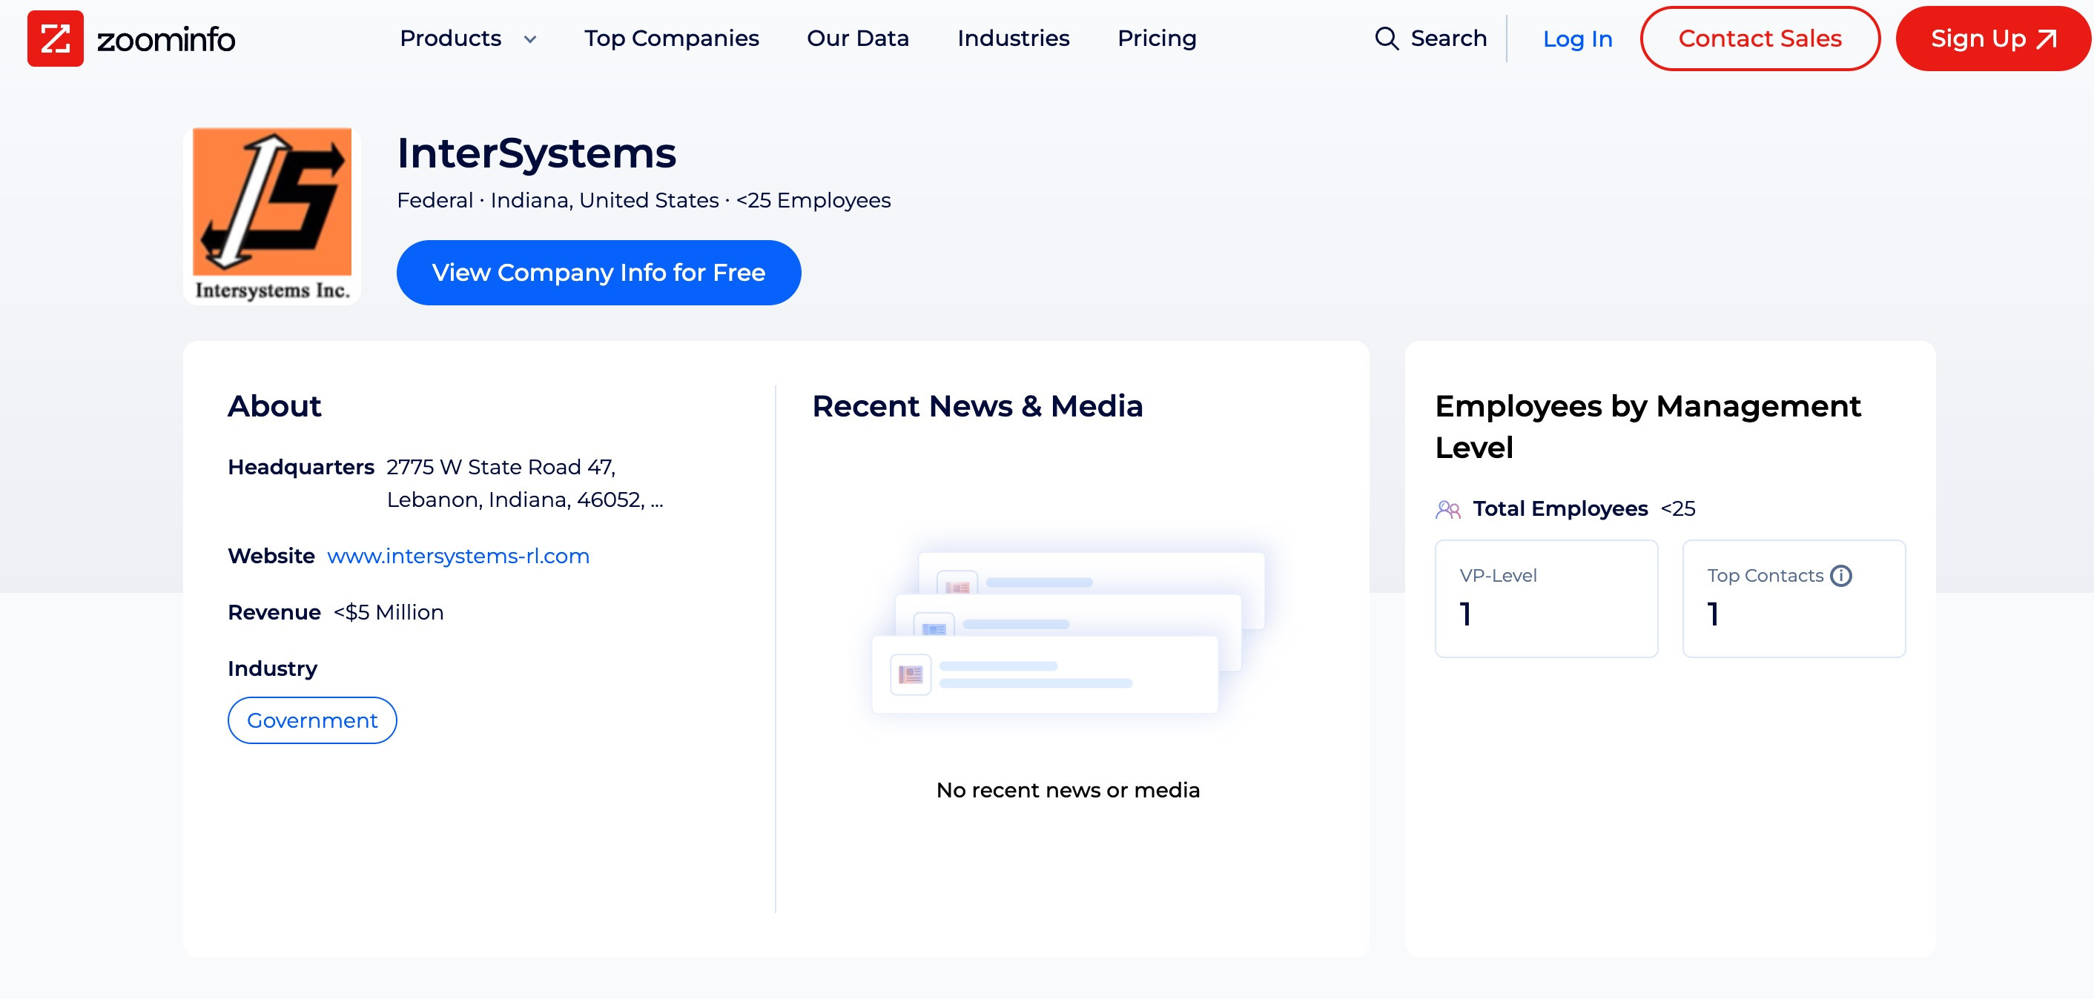Click the Log In link
Screen dimensions: 2094x999
pyautogui.click(x=1577, y=39)
